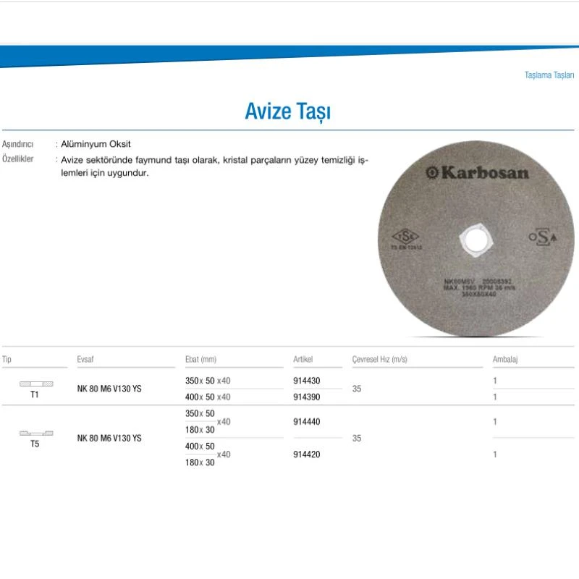This screenshot has width=579, height=579.
Task: Click the x40 thickness next to 914440
Action: (224, 421)
